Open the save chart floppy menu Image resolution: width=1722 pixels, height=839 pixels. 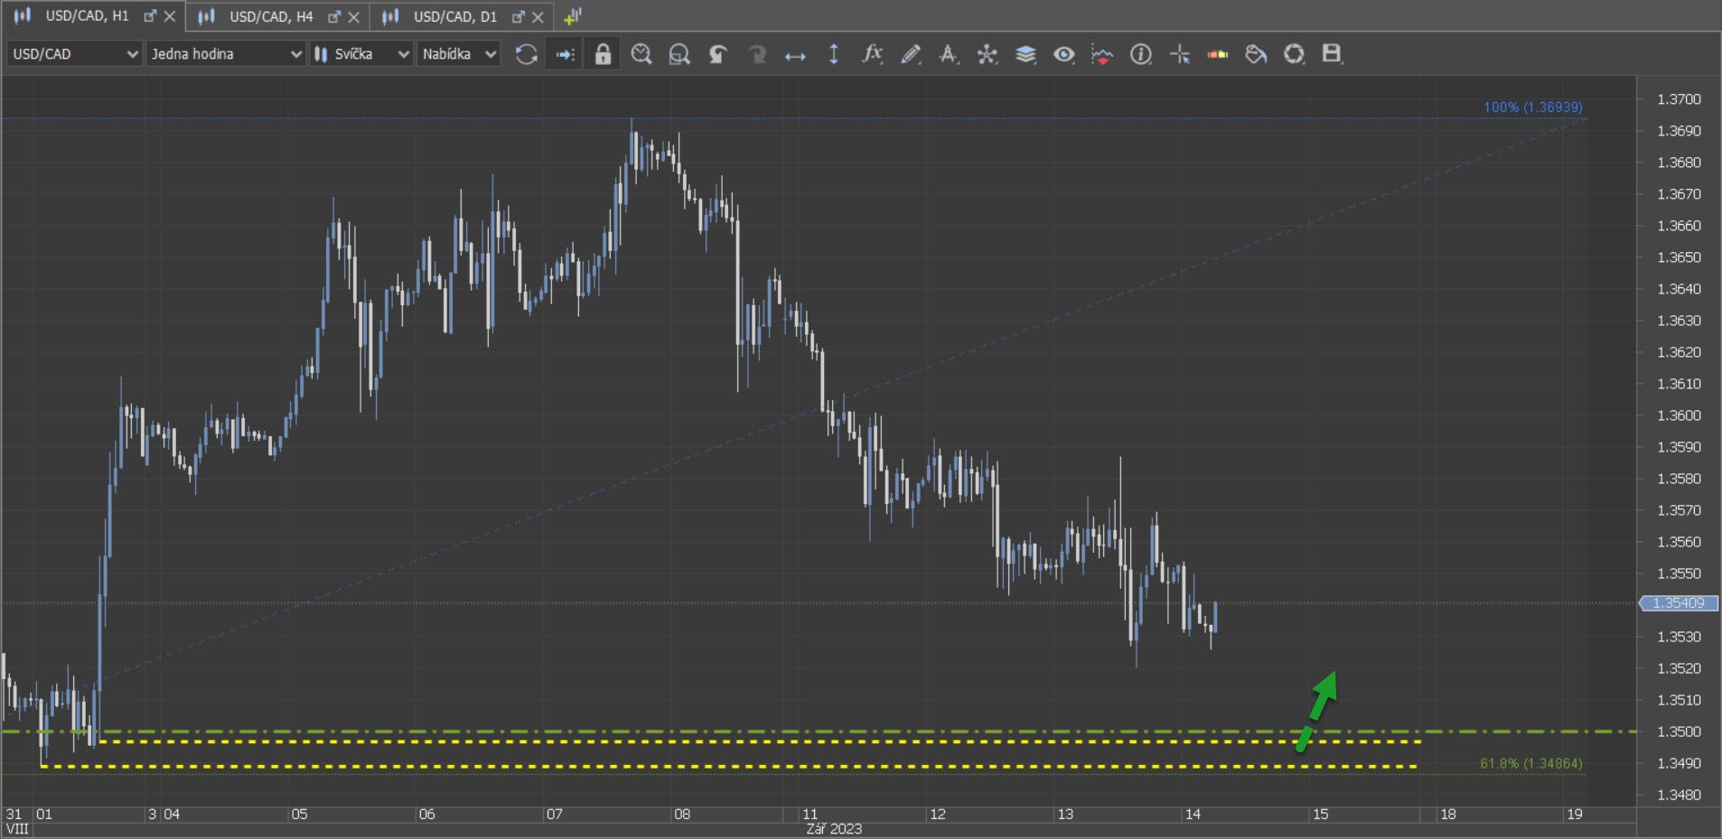click(1333, 54)
